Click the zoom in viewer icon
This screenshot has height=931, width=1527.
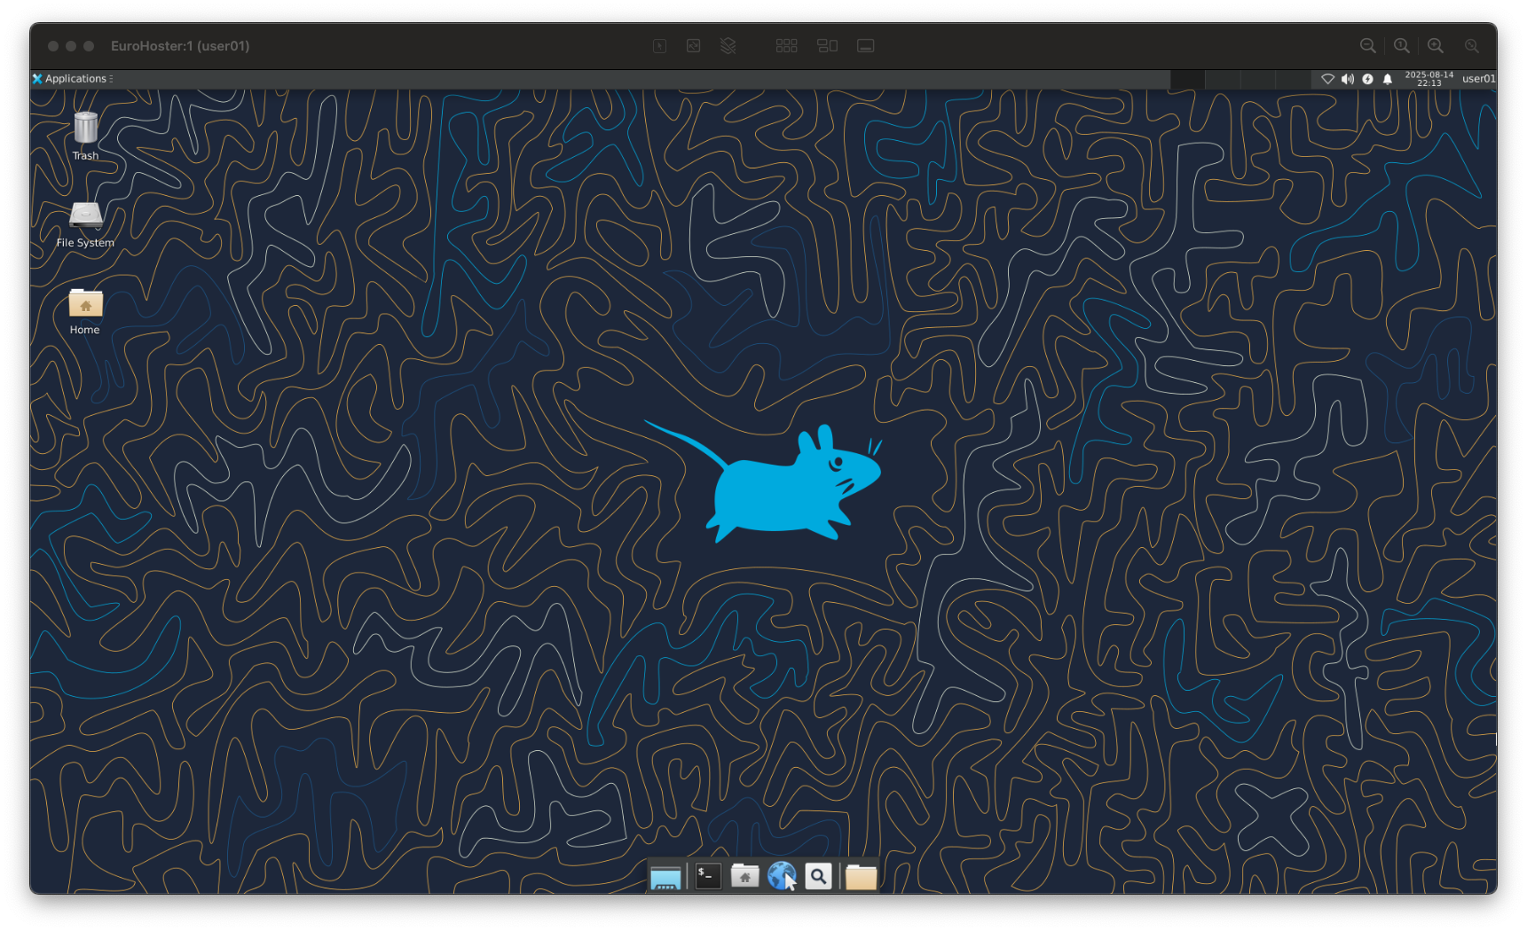click(1436, 46)
